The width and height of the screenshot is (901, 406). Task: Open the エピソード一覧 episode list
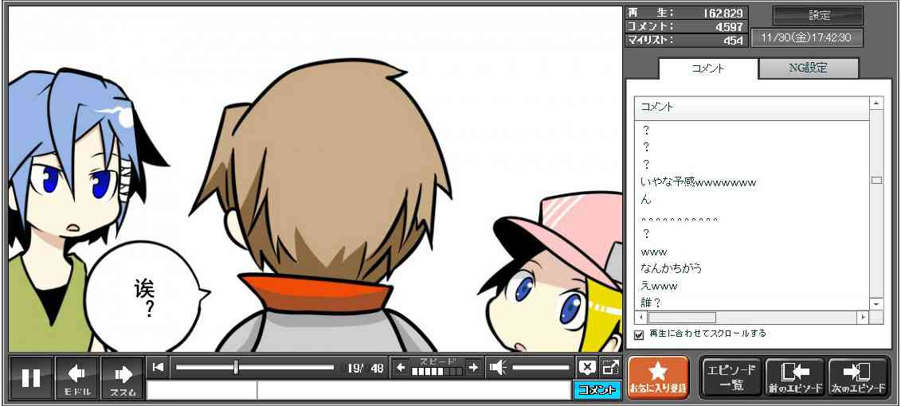(x=731, y=377)
